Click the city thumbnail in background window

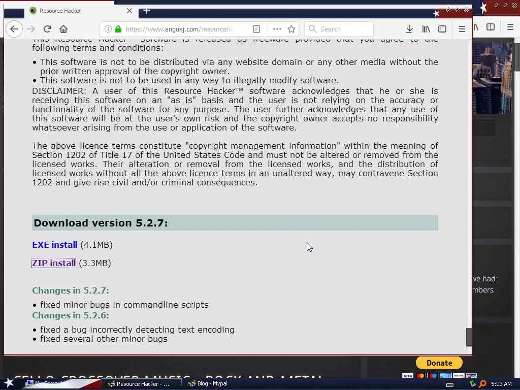pos(492,78)
